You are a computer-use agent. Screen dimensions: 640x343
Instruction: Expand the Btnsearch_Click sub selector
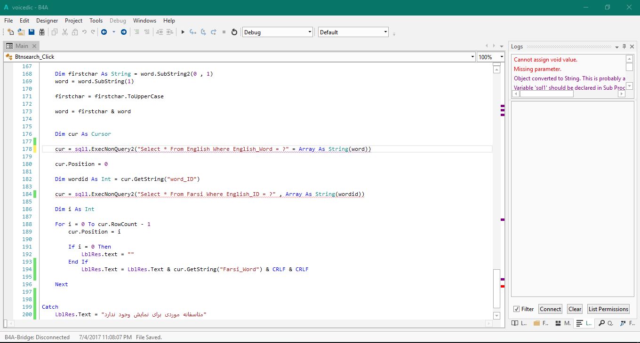[472, 57]
